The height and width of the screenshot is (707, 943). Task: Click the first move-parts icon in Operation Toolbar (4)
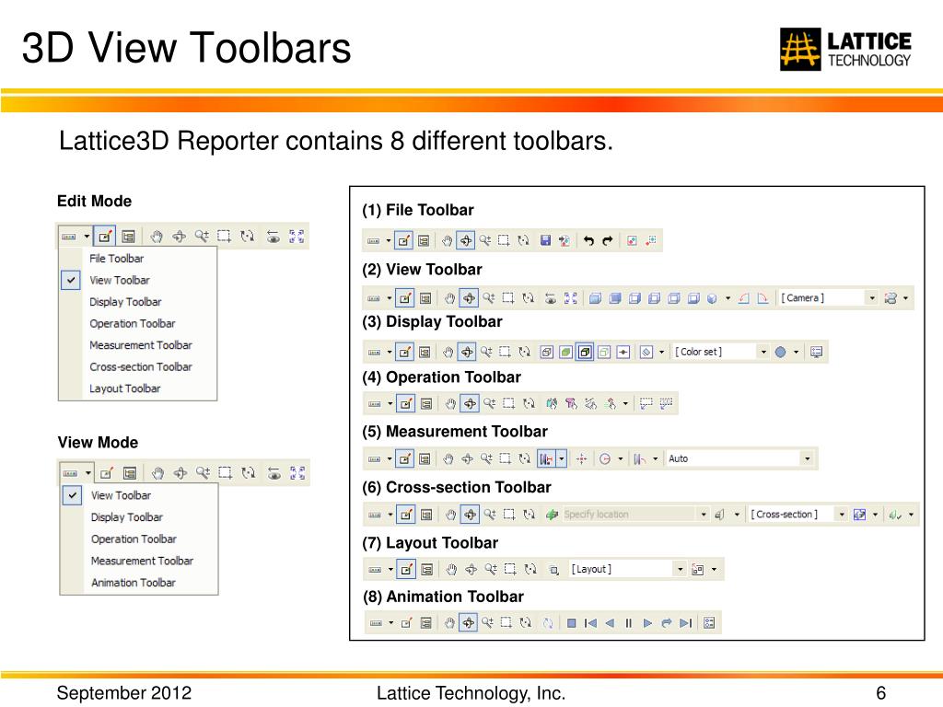click(552, 403)
